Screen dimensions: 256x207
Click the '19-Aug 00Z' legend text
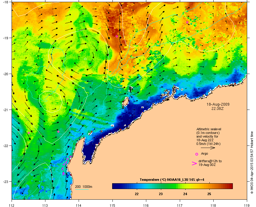pos(207,165)
